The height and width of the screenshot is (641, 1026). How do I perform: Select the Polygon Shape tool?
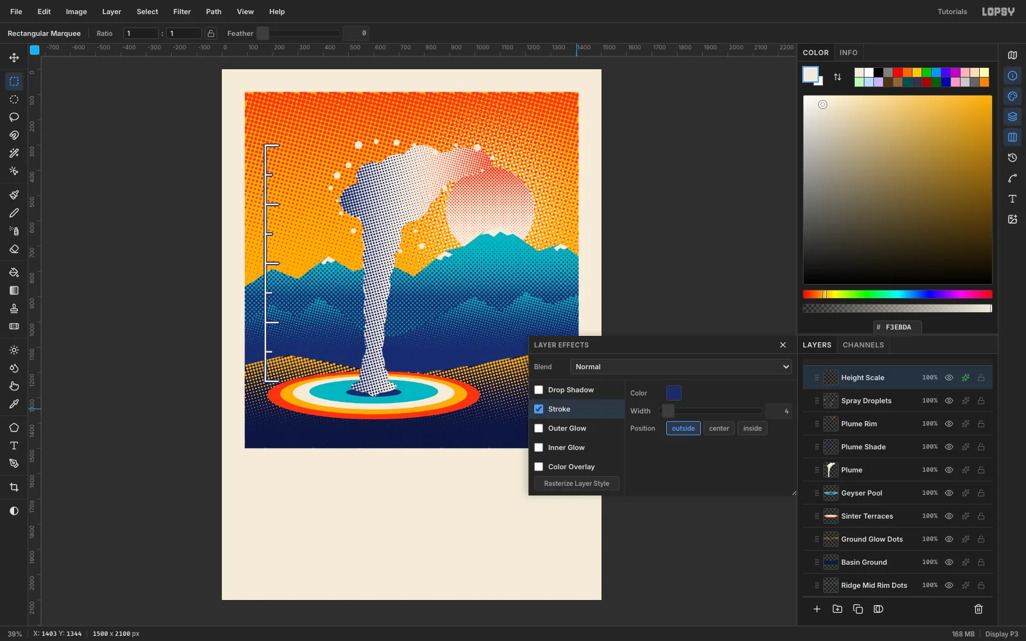[14, 428]
